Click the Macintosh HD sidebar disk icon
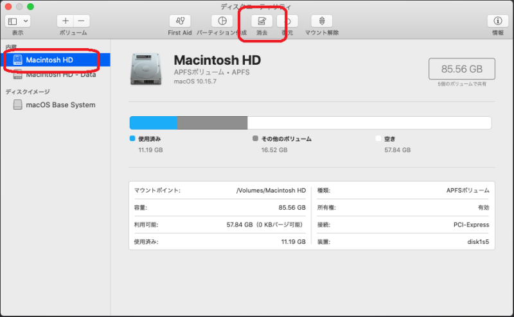The height and width of the screenshot is (317, 514). click(18, 60)
